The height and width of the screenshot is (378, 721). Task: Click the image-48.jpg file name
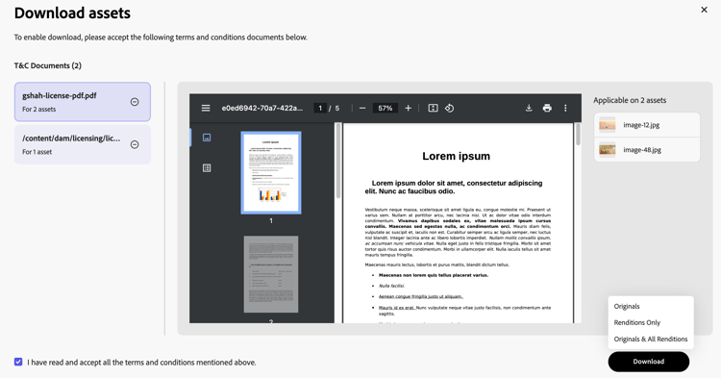[x=642, y=149]
